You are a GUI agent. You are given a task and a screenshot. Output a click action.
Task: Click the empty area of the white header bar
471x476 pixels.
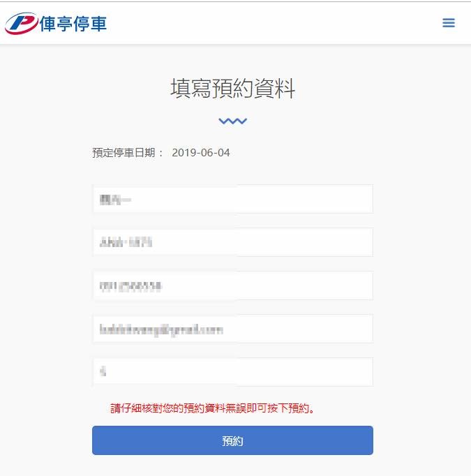tap(273, 23)
